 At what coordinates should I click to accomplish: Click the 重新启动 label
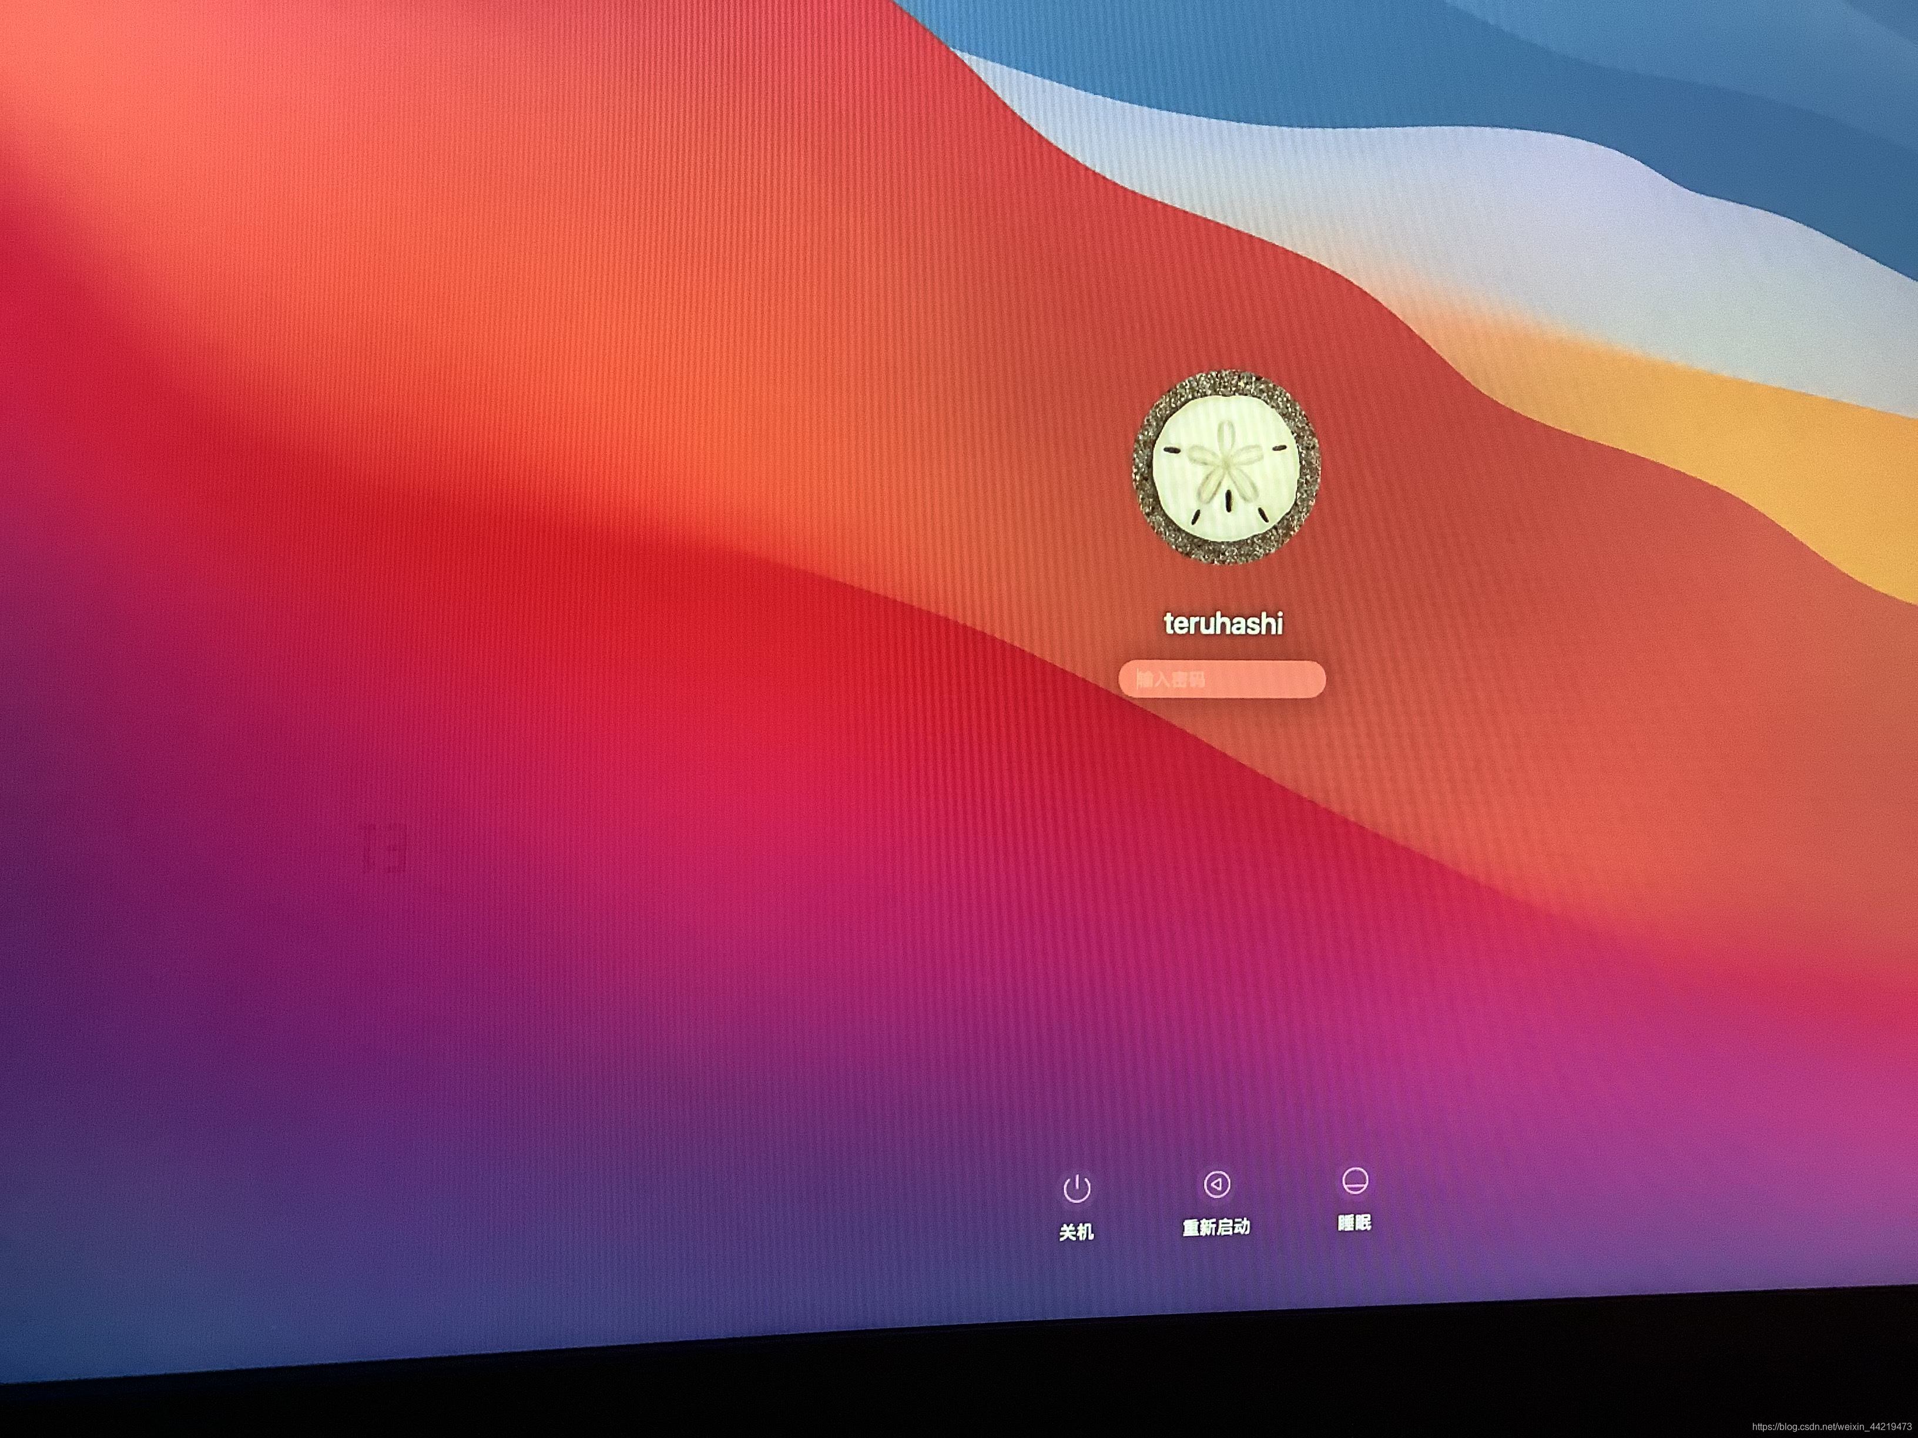(1216, 1227)
